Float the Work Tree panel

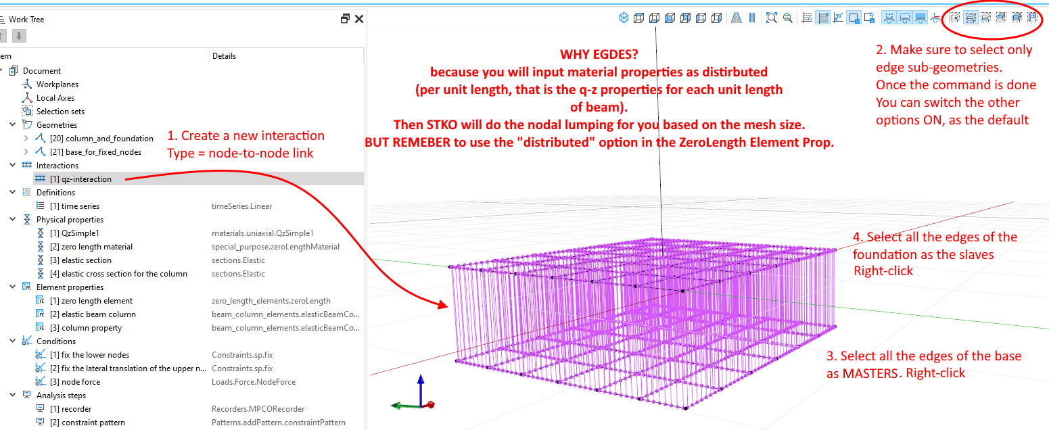[x=345, y=19]
